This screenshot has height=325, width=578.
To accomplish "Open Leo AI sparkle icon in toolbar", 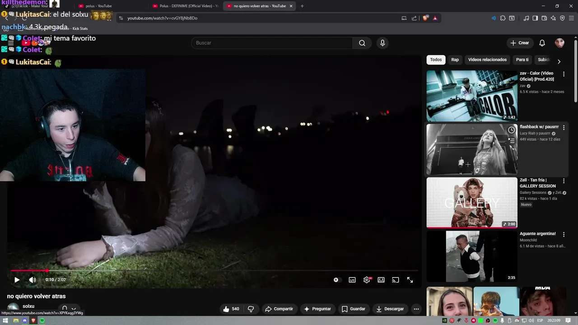I will pos(553,18).
